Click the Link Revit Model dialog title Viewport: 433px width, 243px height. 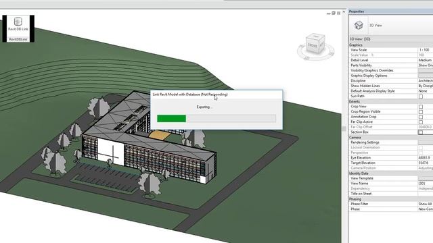tap(190, 94)
